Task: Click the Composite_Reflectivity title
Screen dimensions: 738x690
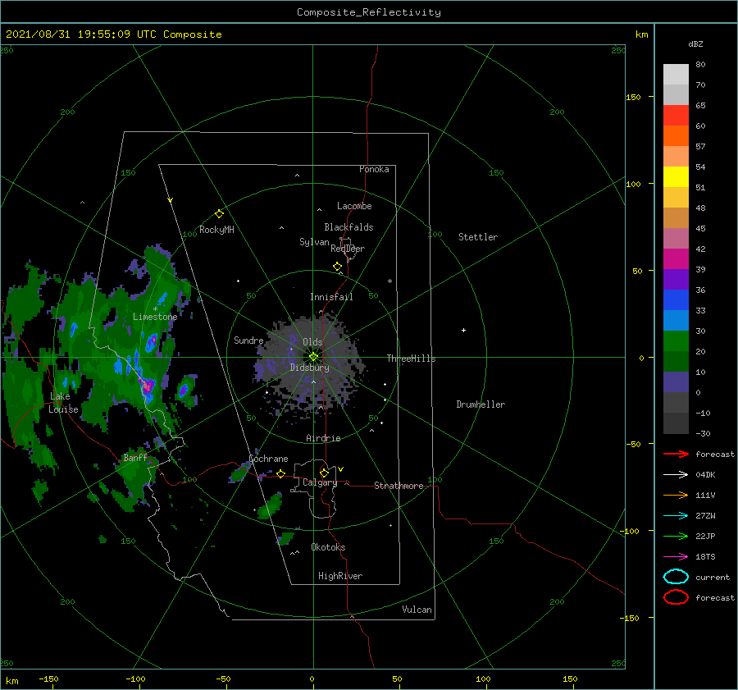Action: pos(369,12)
